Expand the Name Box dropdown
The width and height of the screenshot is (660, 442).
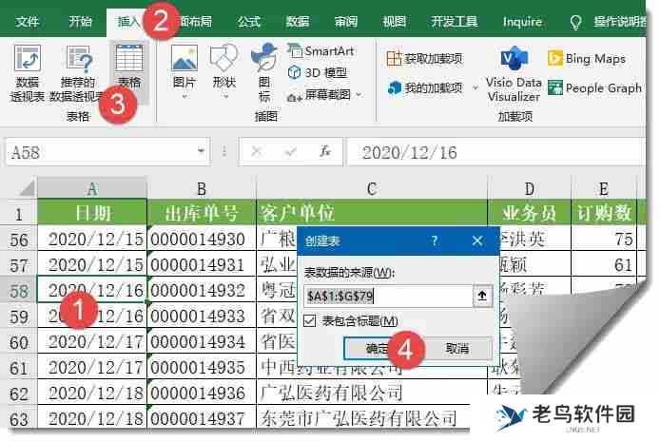click(x=201, y=151)
